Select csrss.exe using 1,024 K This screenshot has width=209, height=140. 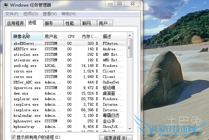point(69,71)
